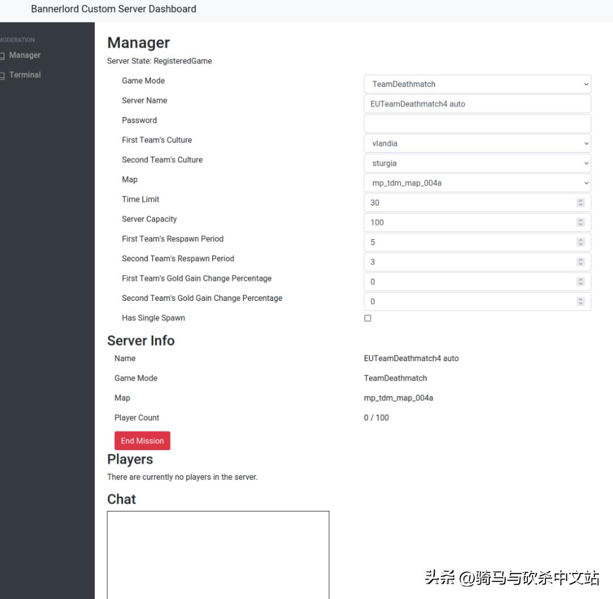Adjust Second Team's Gold Gain spinner

pyautogui.click(x=581, y=301)
